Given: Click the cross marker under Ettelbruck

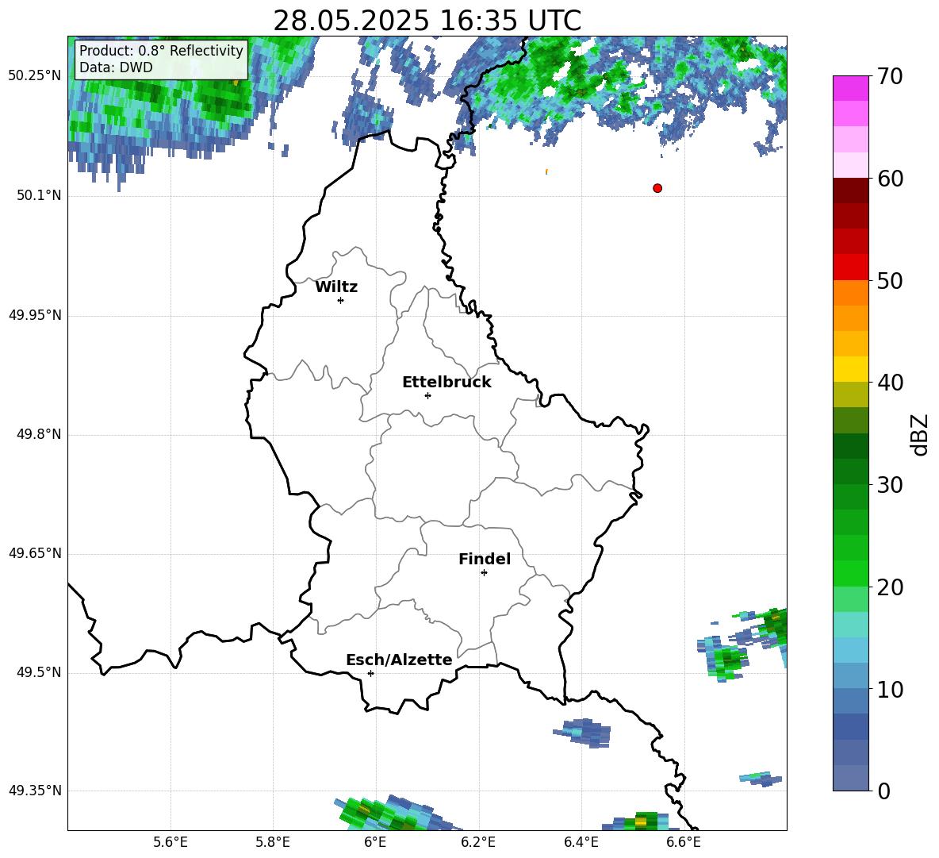Looking at the screenshot, I should click(x=427, y=395).
